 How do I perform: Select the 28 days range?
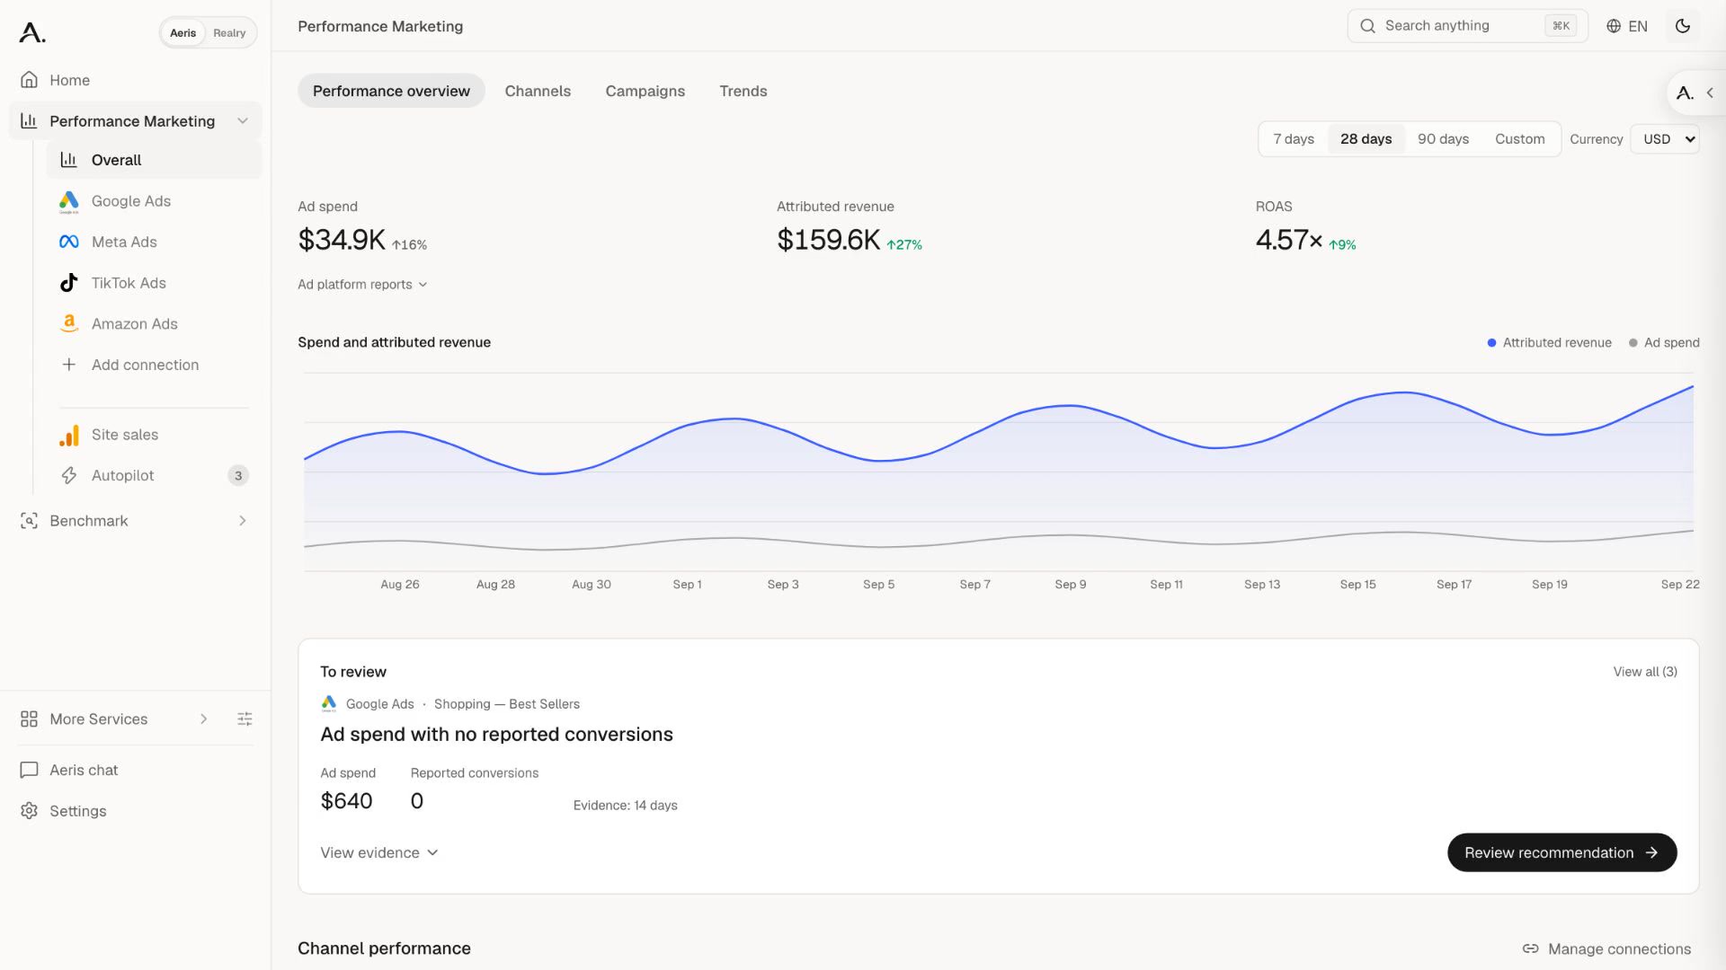pyautogui.click(x=1366, y=139)
